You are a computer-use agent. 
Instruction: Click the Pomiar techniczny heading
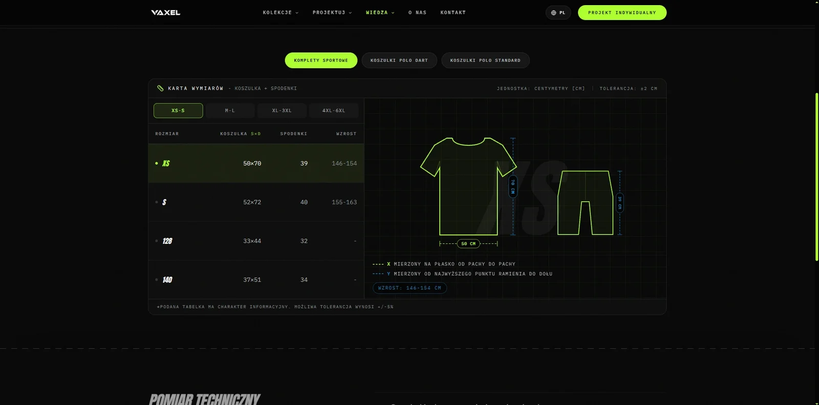pos(205,399)
